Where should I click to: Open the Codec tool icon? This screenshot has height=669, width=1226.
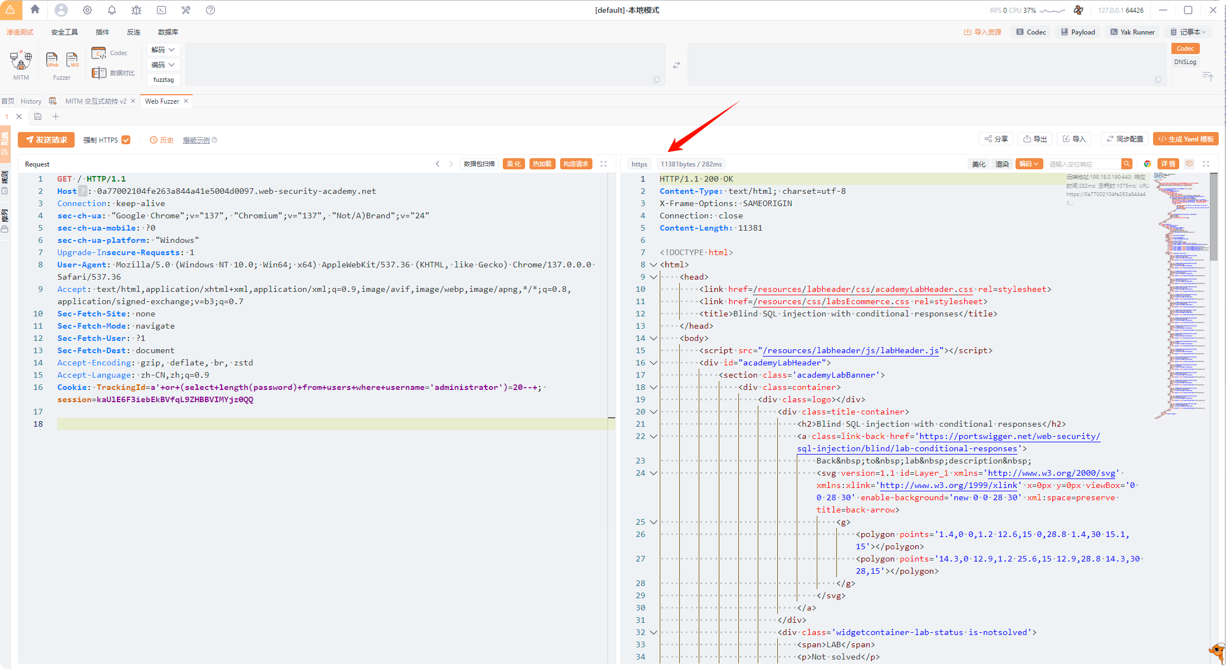tap(99, 53)
